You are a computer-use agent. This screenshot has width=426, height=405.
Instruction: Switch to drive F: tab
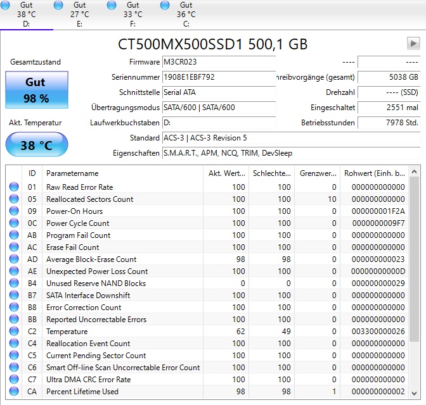[133, 15]
